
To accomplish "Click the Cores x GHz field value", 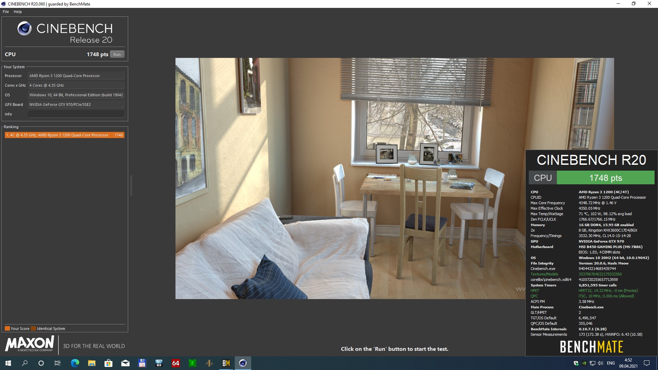I will [x=76, y=85].
